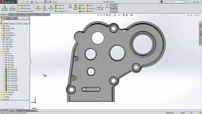Expand the Solid Bodies(2) folder
This screenshot has height=114, width=202.
click(1, 35)
